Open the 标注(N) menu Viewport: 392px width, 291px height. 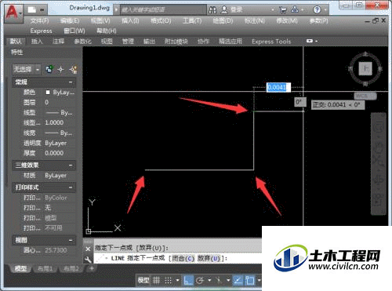pos(255,20)
